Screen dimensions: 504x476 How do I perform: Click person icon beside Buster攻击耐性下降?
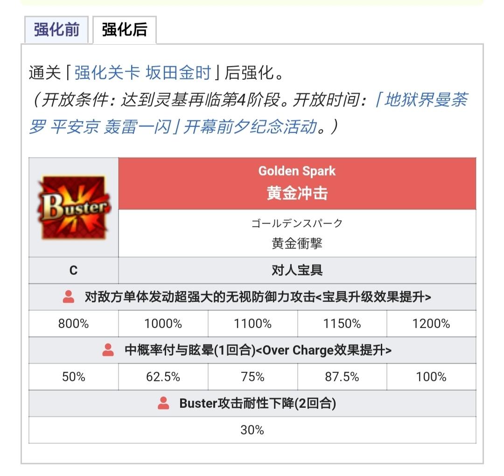163,403
